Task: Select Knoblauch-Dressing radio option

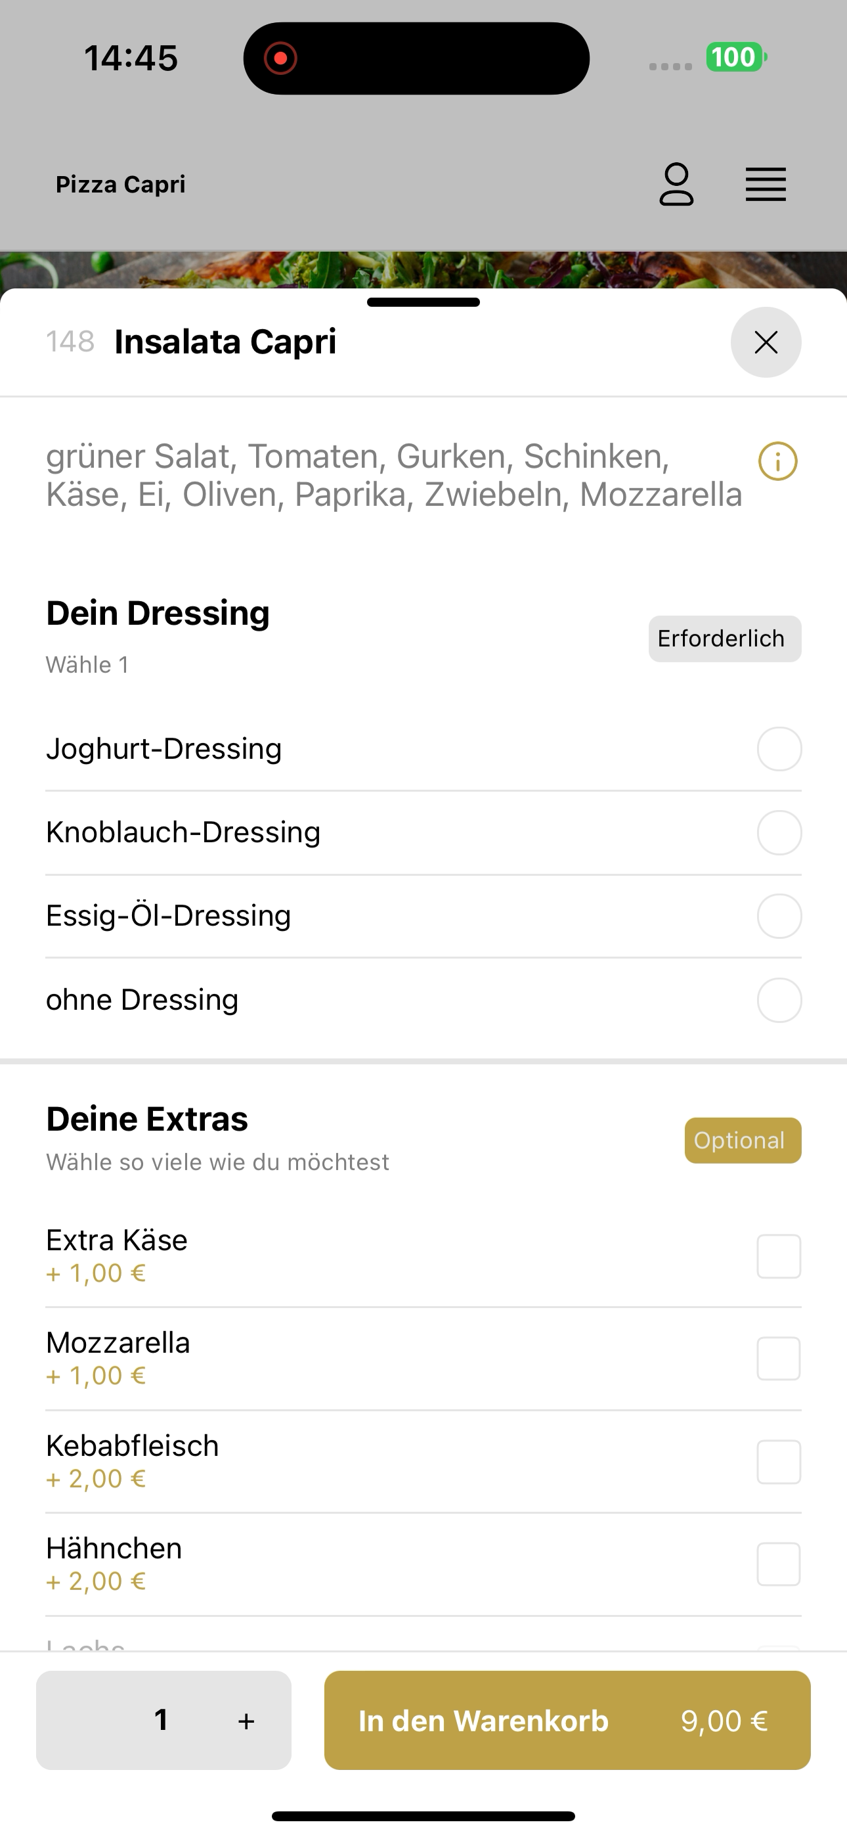Action: tap(779, 832)
